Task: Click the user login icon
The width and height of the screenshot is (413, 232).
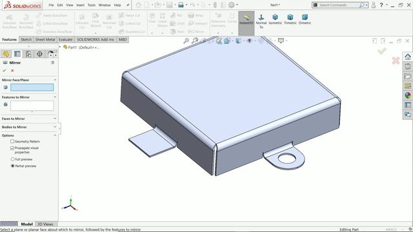Action: point(373,5)
